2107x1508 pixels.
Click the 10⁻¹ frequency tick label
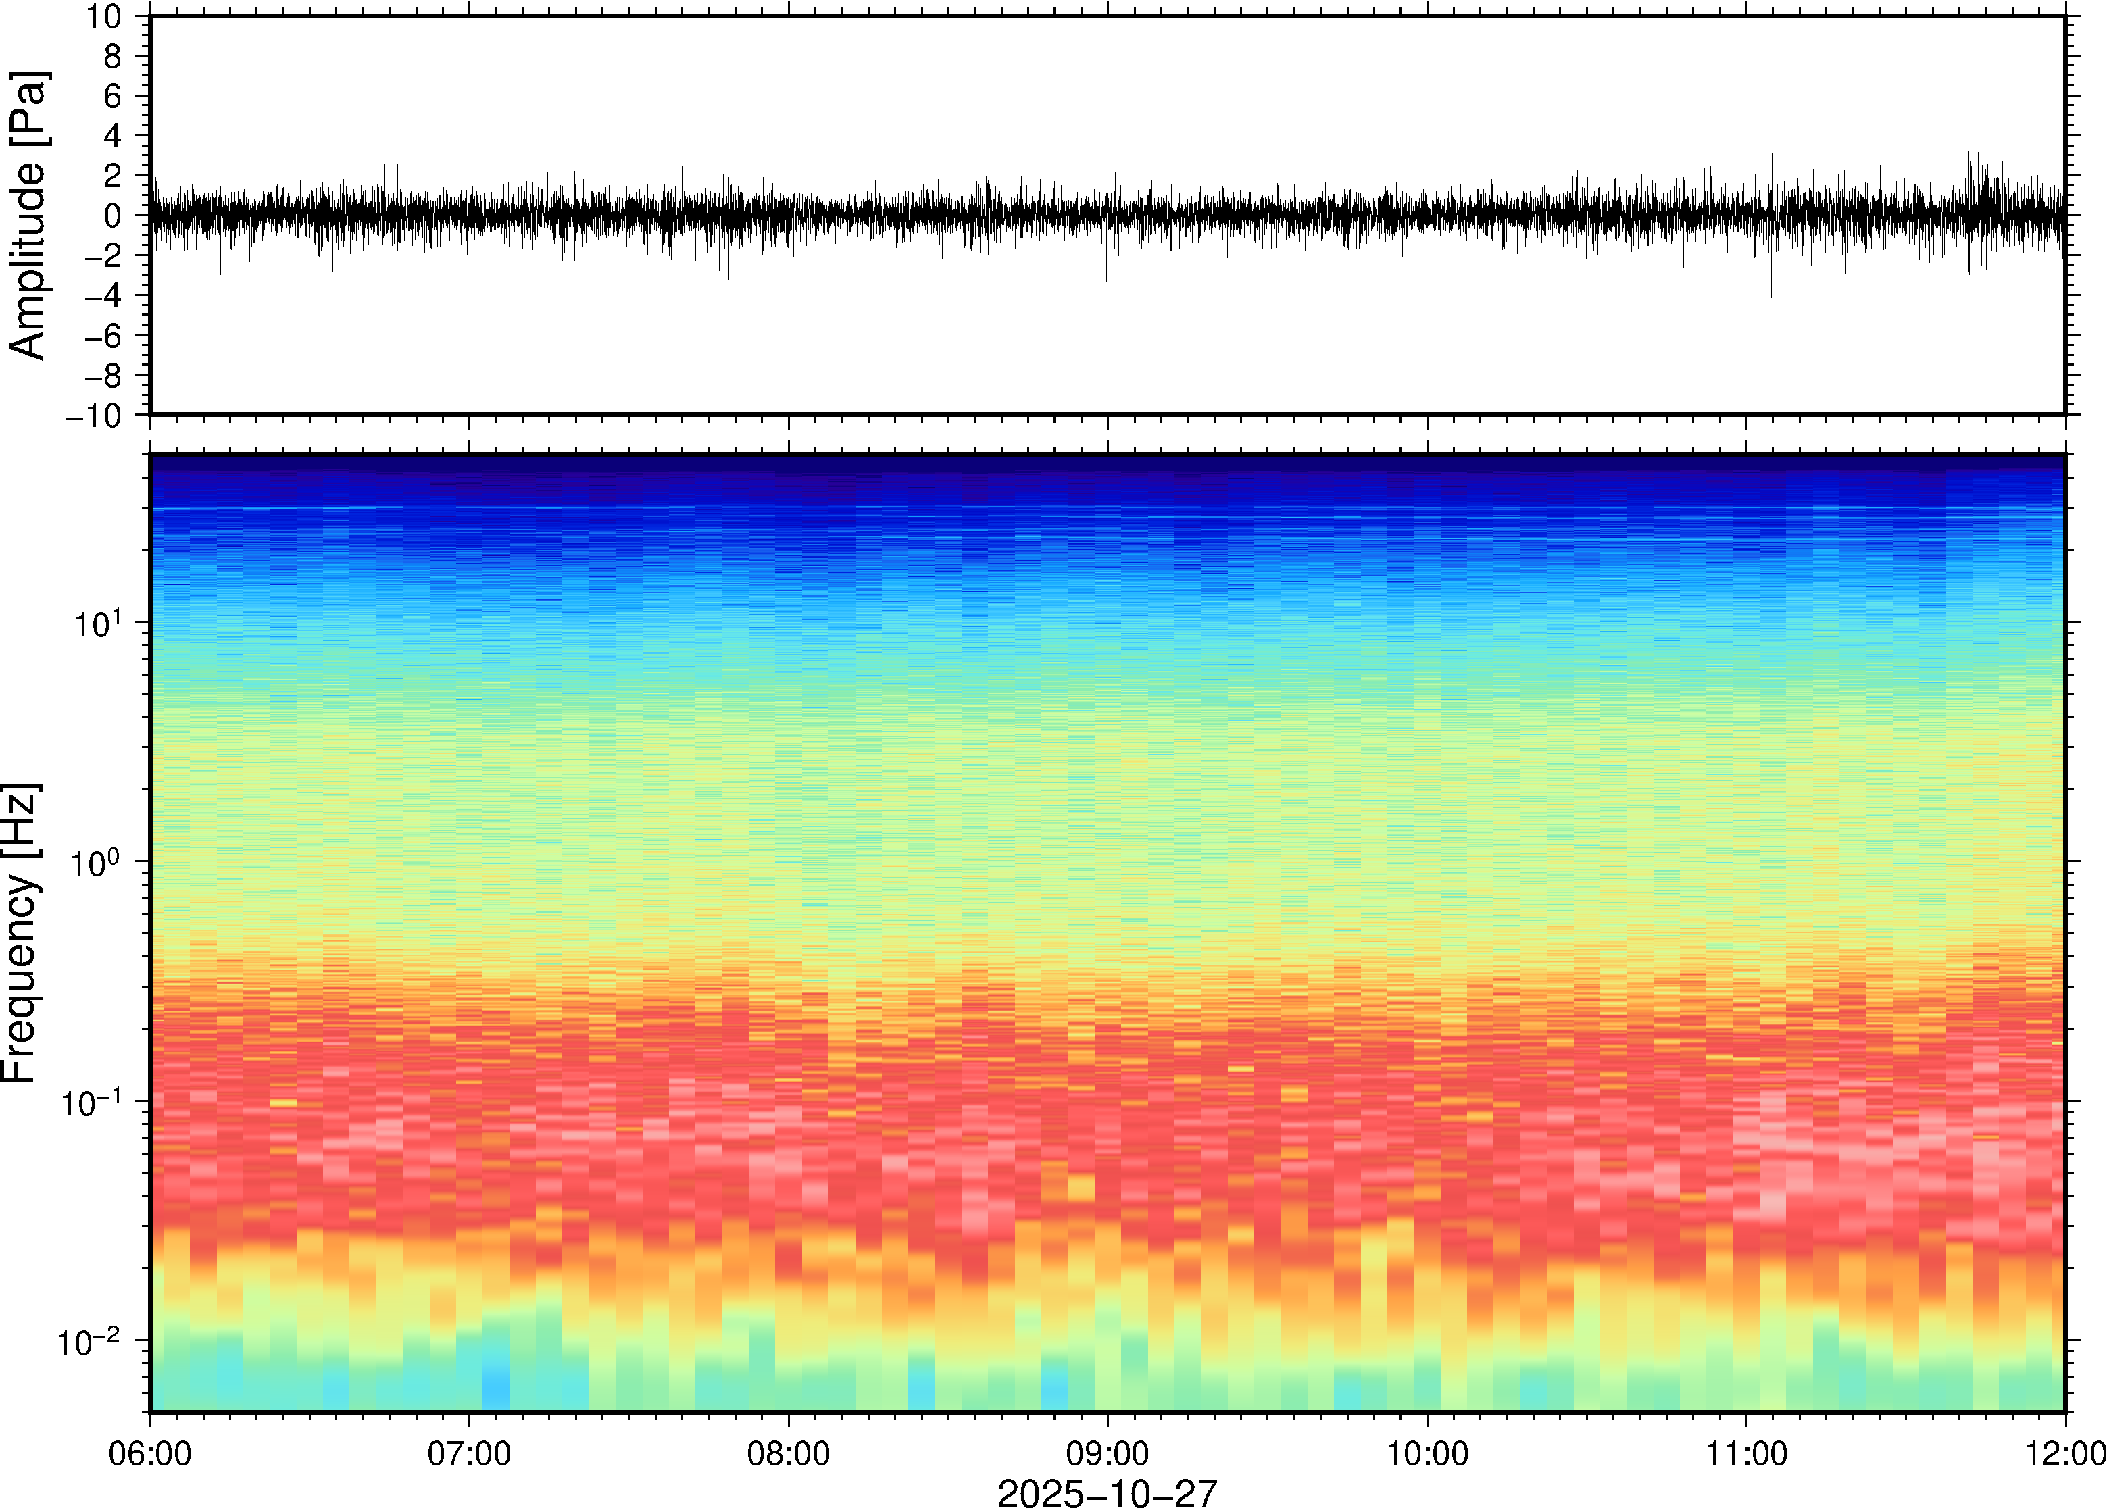coord(91,1102)
